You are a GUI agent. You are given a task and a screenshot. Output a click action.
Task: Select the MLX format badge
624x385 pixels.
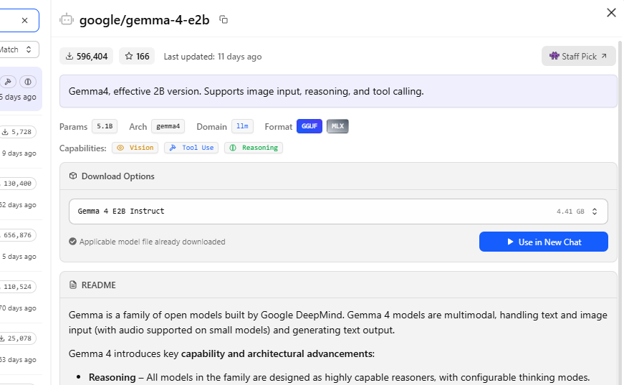337,126
